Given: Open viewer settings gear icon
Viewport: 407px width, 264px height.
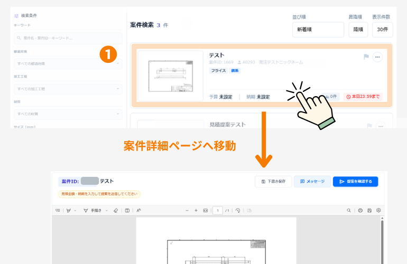Looking at the screenshot, I should click(378, 210).
